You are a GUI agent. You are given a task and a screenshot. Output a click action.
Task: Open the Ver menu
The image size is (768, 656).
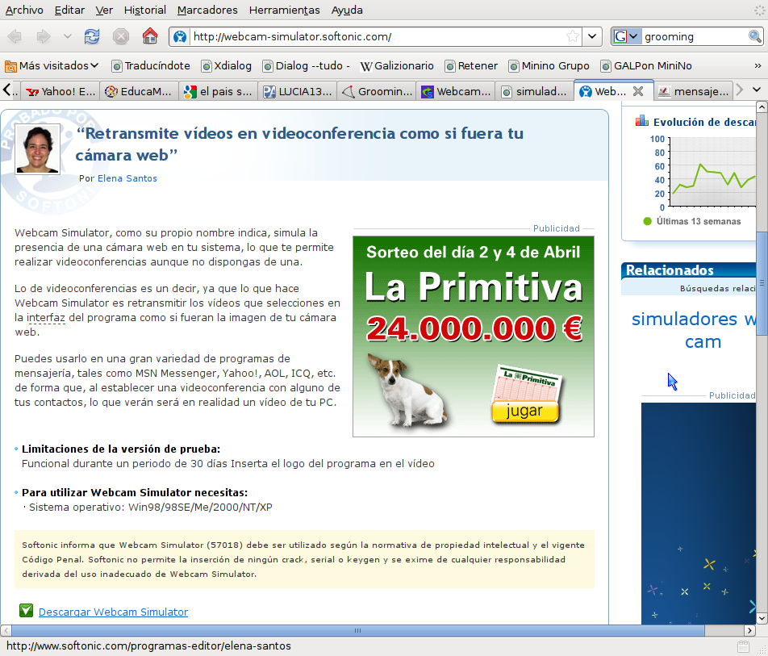click(104, 10)
